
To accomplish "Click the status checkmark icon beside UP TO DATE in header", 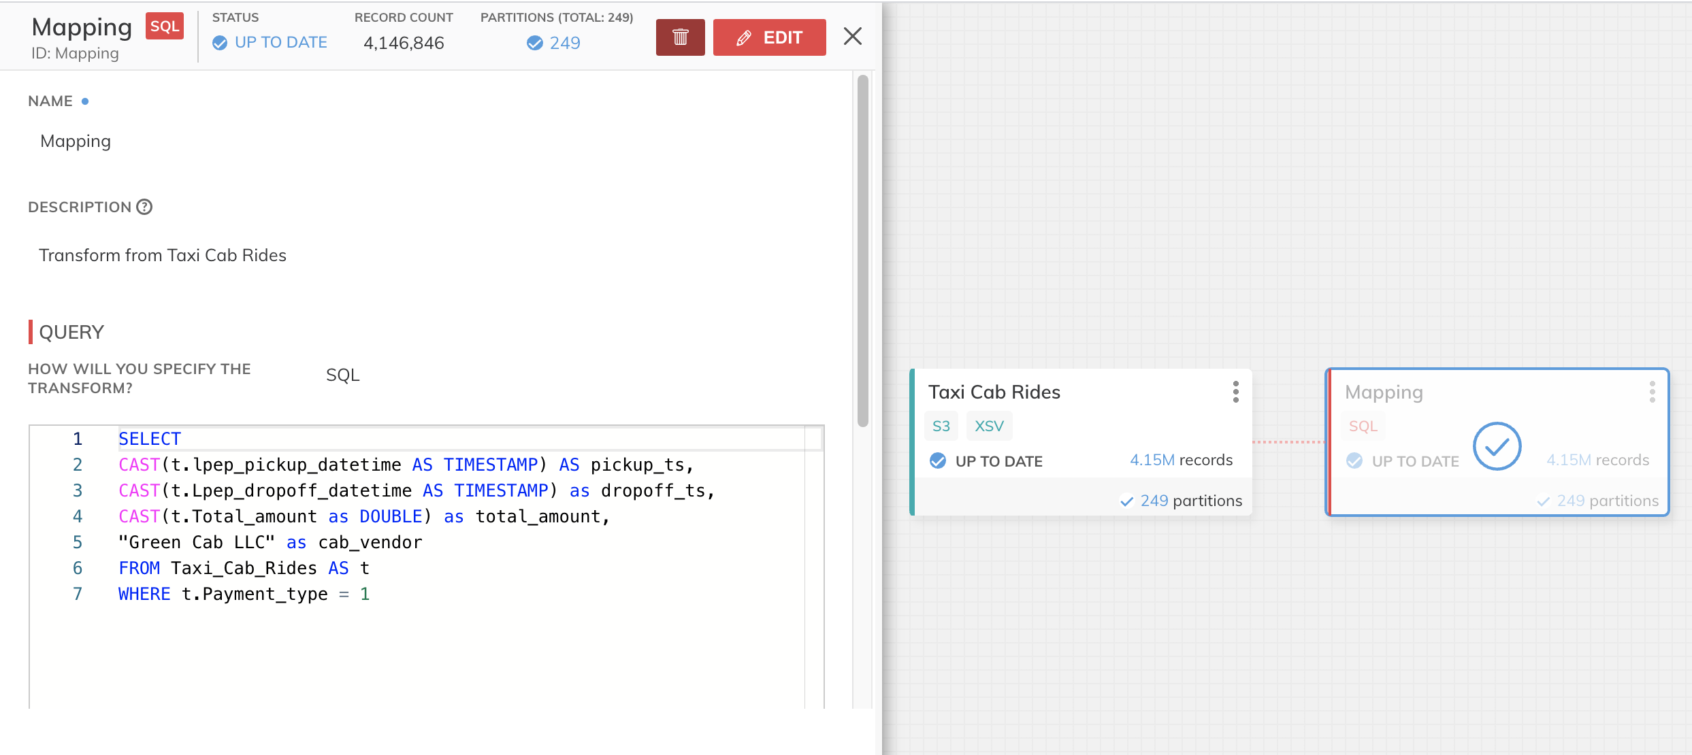I will tap(220, 43).
